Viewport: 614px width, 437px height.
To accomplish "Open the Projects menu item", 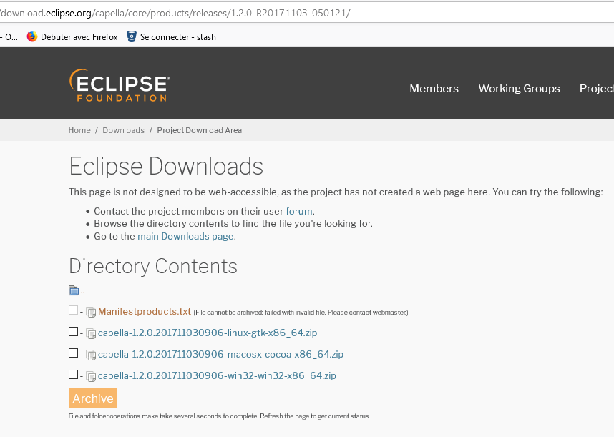I will coord(596,89).
